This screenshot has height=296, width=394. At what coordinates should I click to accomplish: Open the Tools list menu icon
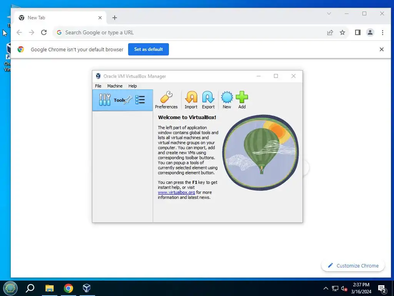click(140, 100)
